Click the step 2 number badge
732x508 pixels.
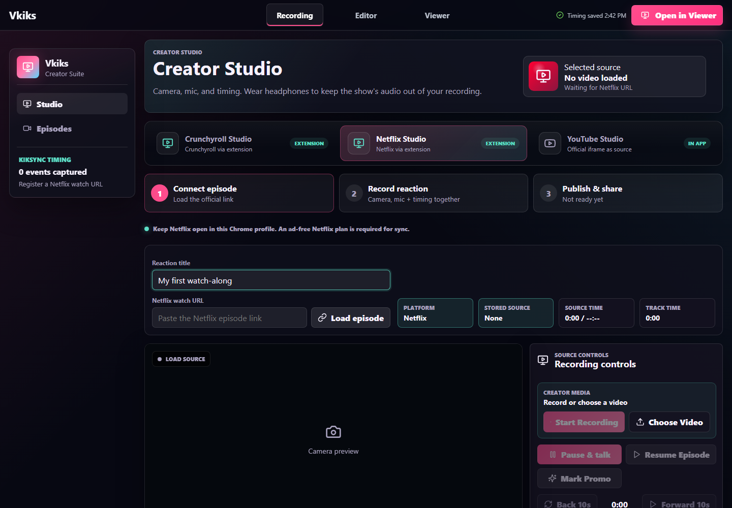pyautogui.click(x=354, y=194)
